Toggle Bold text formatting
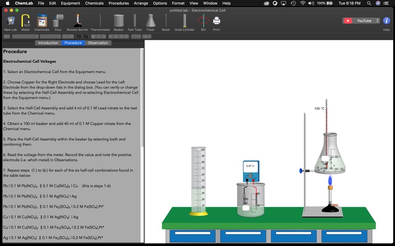 [x=93, y=36]
